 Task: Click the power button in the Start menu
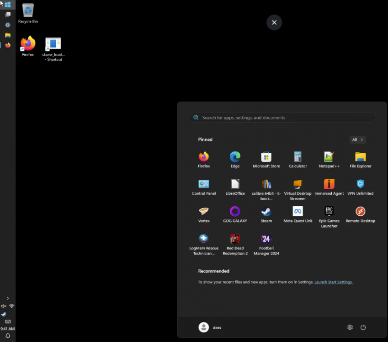tap(363, 327)
